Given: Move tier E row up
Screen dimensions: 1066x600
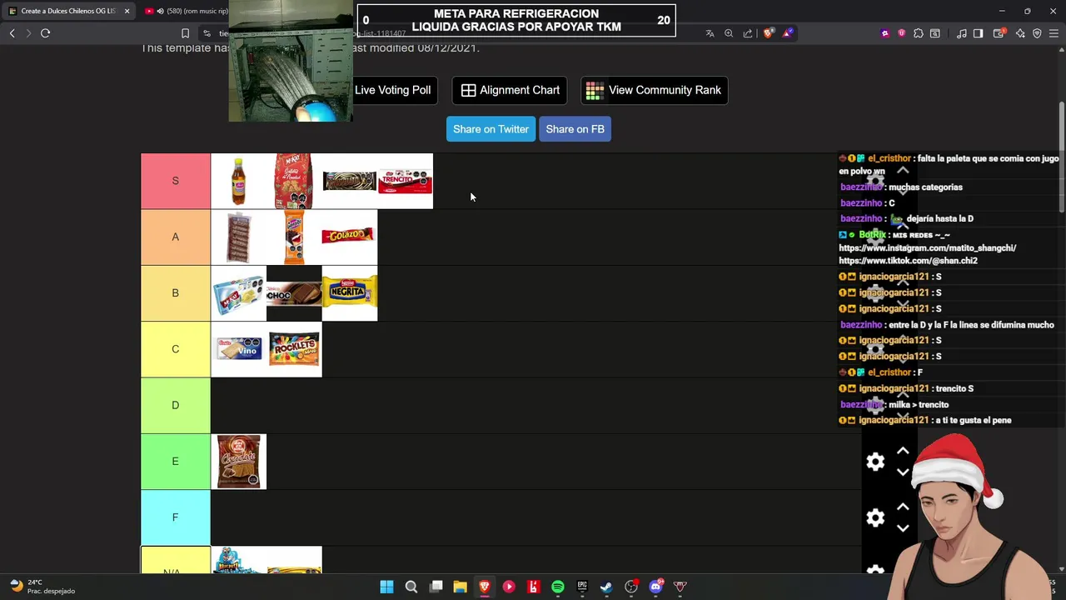Looking at the screenshot, I should [x=903, y=451].
